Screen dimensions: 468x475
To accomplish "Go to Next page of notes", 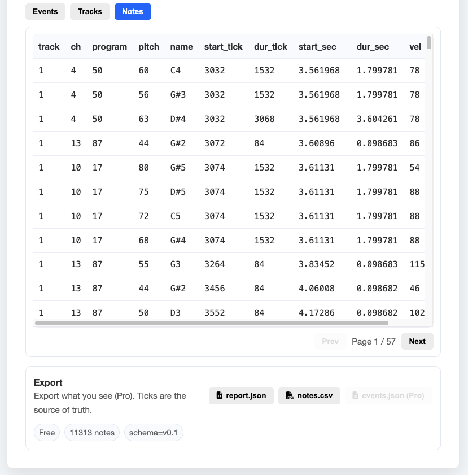I will (x=417, y=341).
